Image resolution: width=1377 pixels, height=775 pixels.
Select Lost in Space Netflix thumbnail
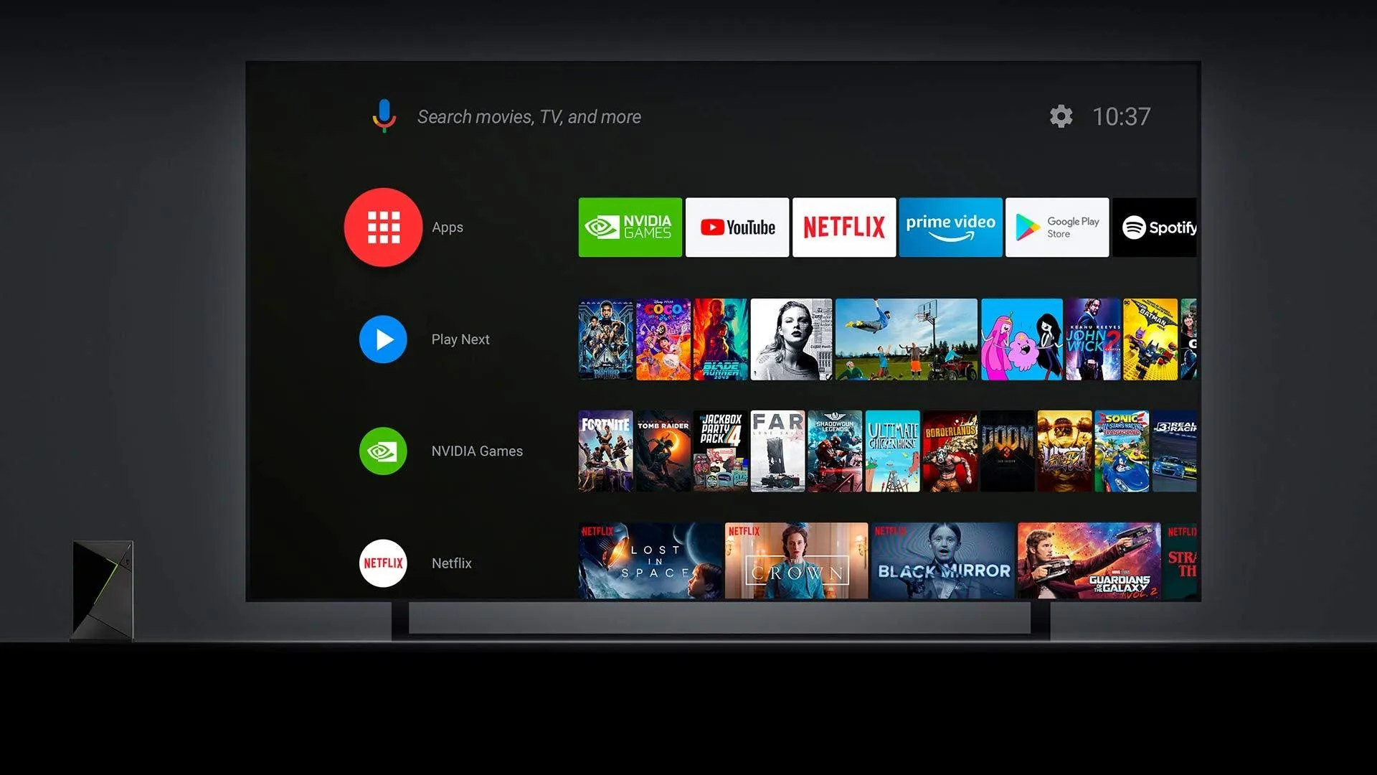coord(646,562)
